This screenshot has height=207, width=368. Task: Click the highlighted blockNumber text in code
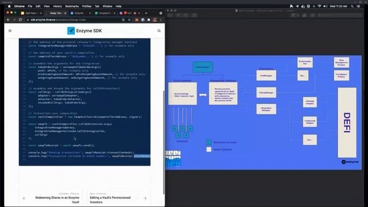(142, 156)
